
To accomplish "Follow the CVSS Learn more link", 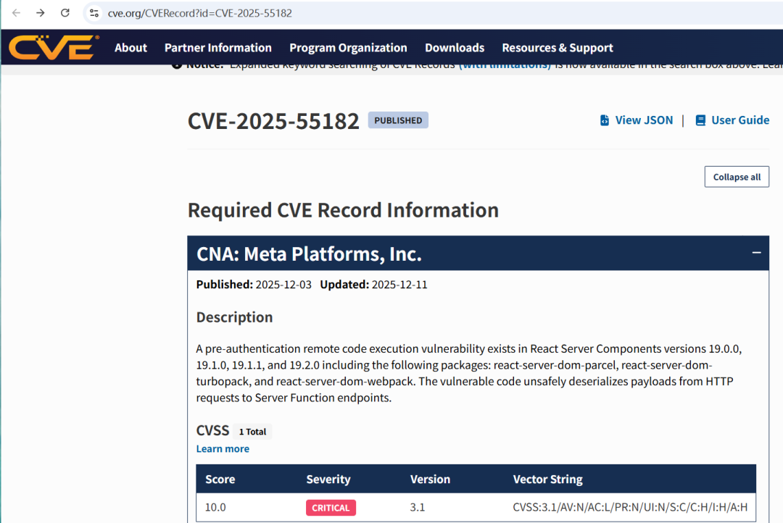I will click(x=223, y=448).
